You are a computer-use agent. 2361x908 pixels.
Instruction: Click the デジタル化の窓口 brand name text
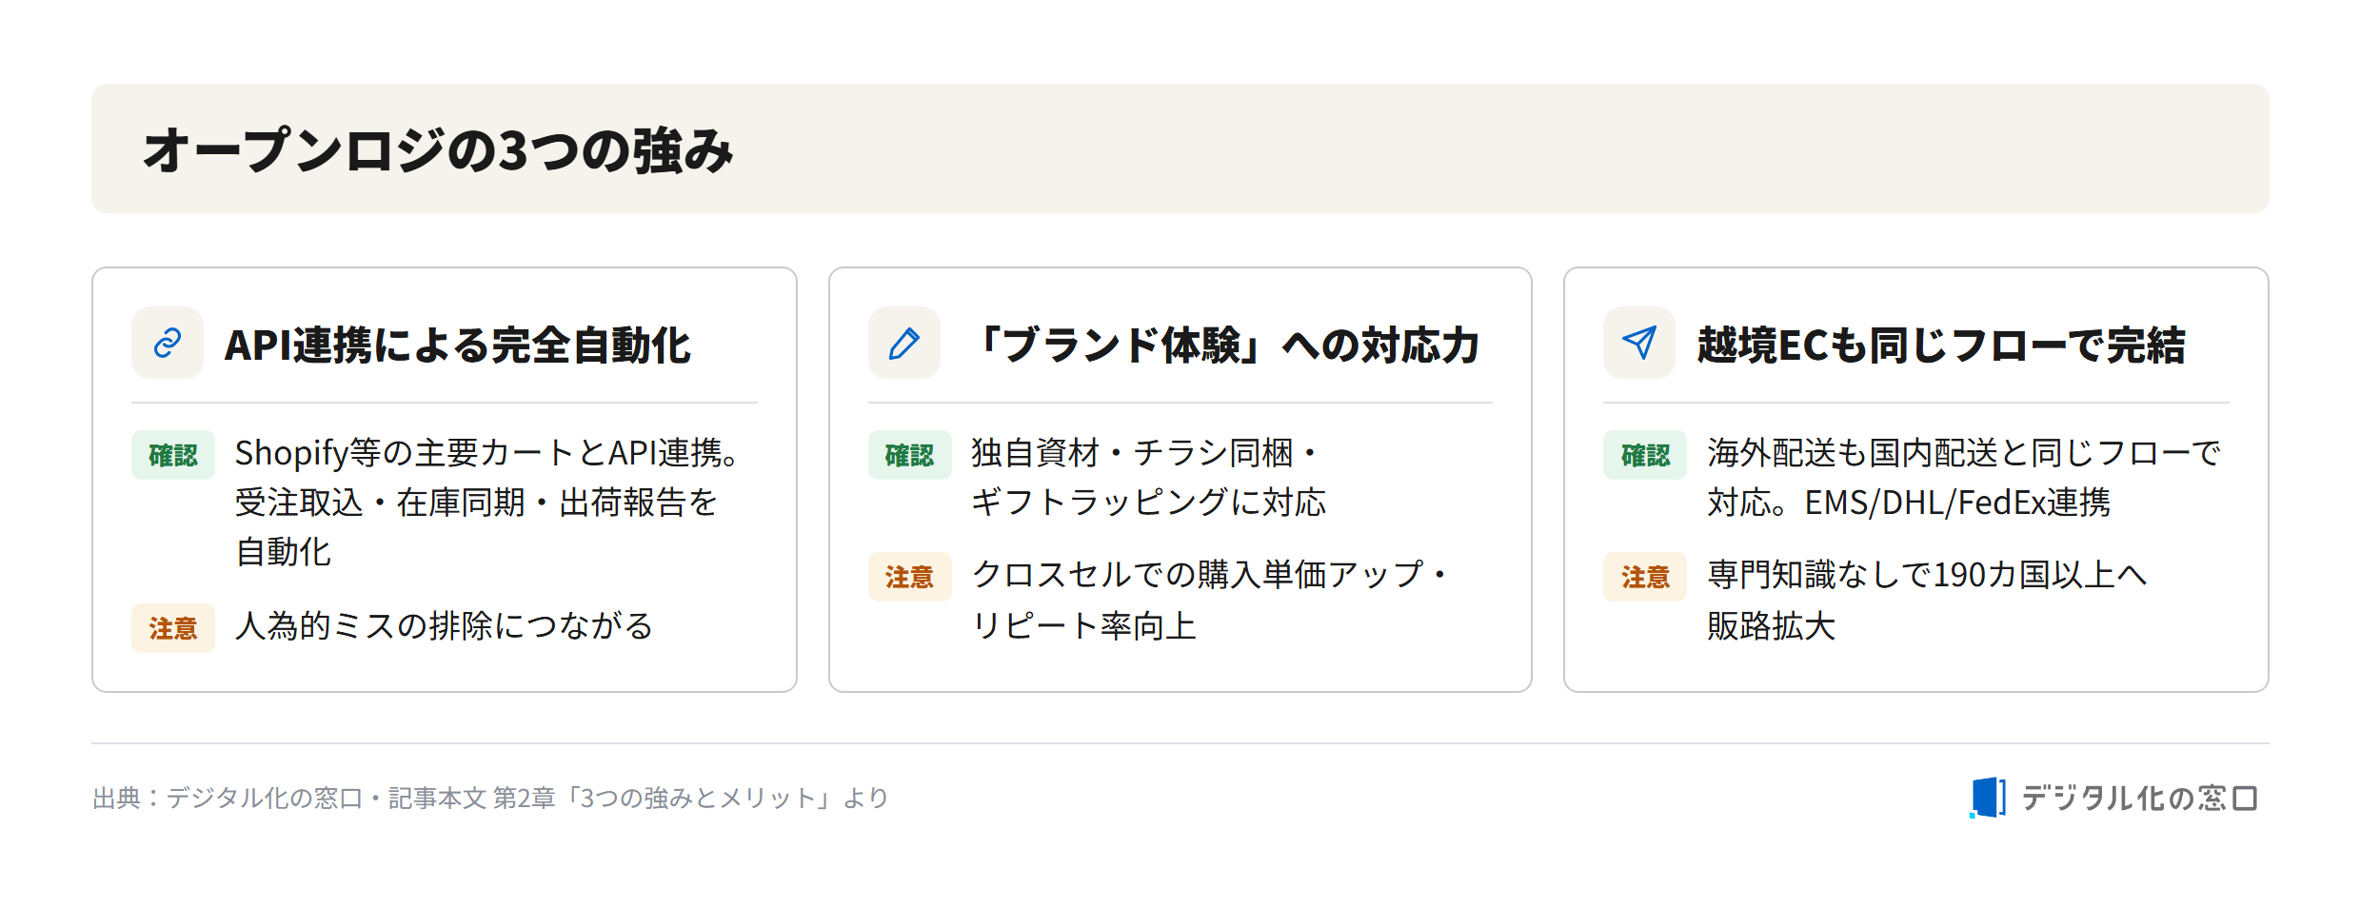(x=2139, y=798)
